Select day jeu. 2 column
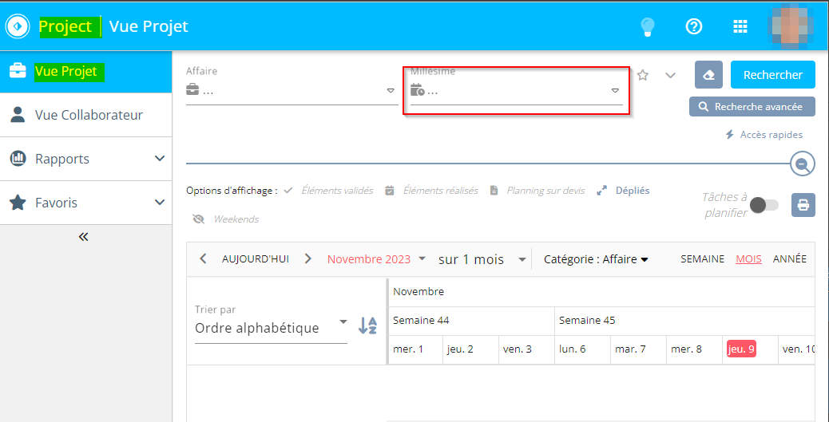 coord(470,349)
